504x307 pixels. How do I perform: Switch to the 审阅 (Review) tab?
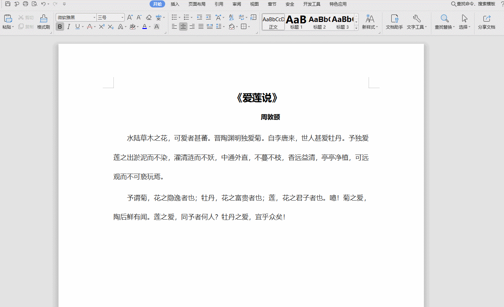(237, 4)
